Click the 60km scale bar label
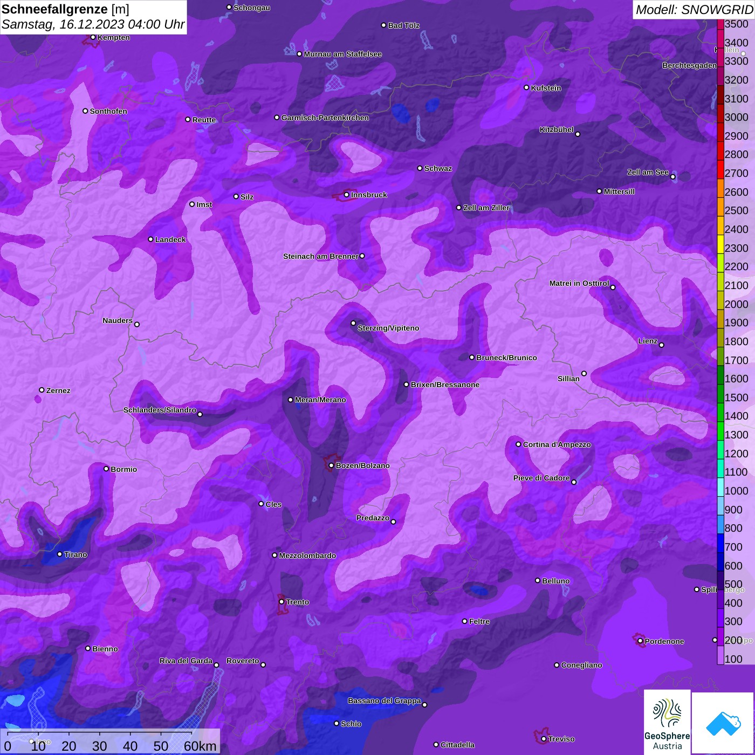This screenshot has width=755, height=755. (x=200, y=746)
